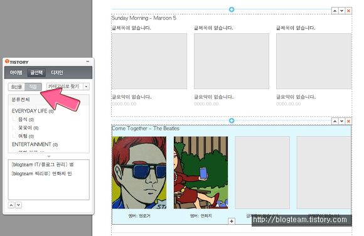Image resolution: width=364 pixels, height=236 pixels.
Task: Switch to the 글선택 tab
Action: pos(36,72)
